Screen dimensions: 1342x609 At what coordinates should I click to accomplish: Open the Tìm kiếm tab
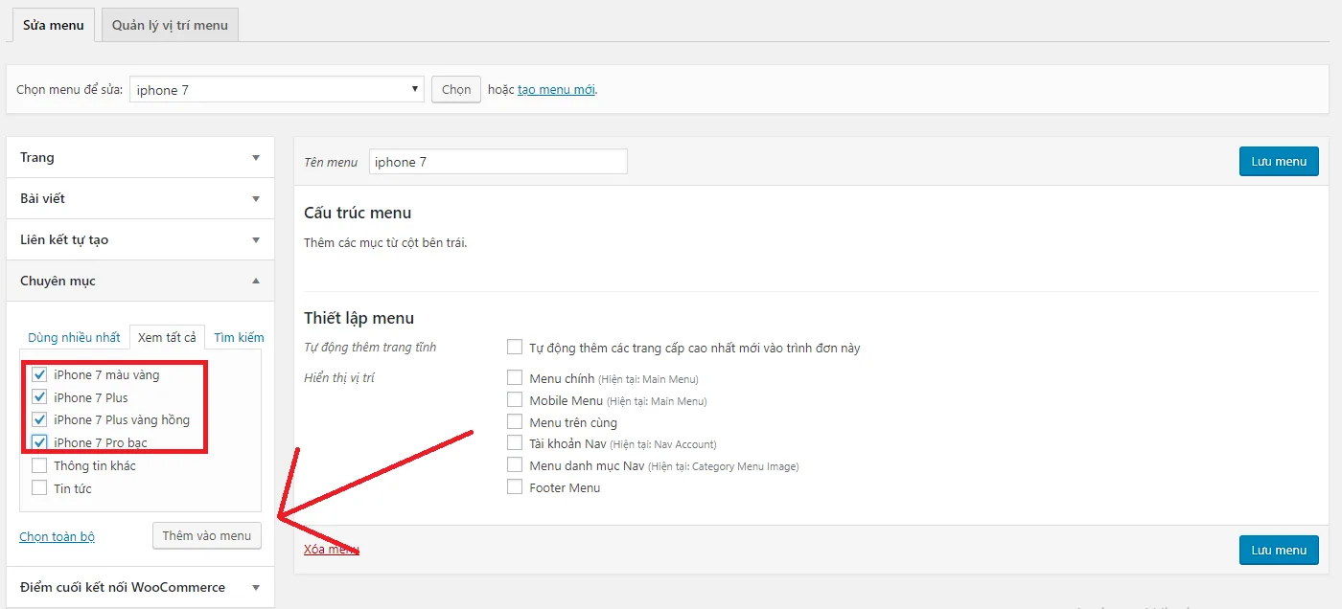coord(239,337)
